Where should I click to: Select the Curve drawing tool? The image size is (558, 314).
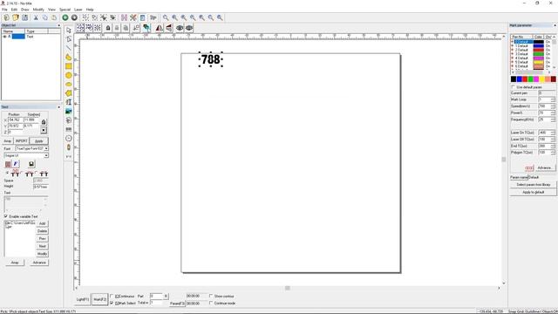click(x=69, y=57)
